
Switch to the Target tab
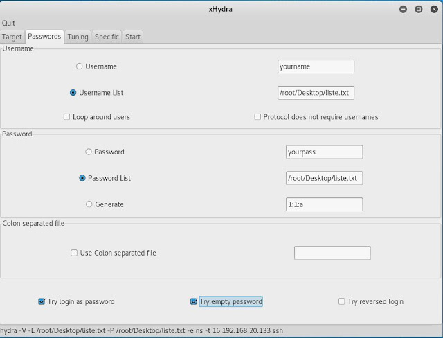click(x=12, y=37)
